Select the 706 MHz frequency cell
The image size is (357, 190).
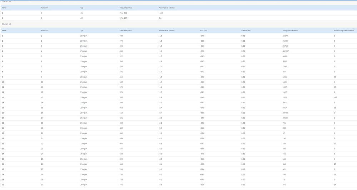[x=121, y=169]
